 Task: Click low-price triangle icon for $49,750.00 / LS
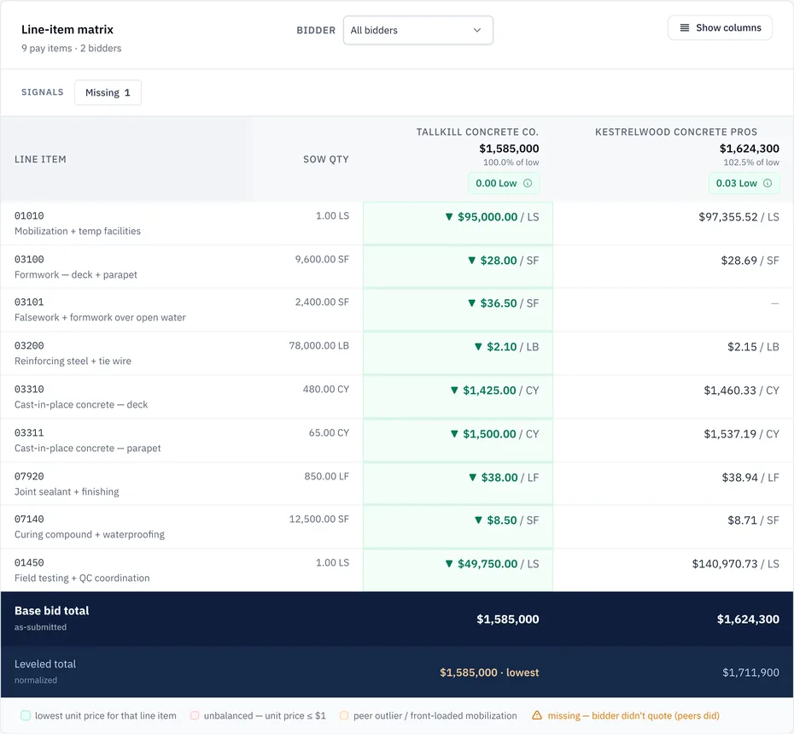[448, 564]
